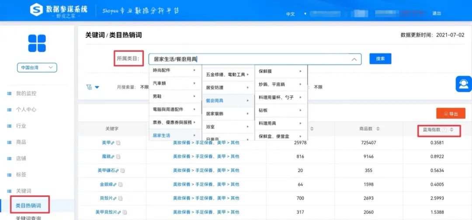Expand 電腦與周邊配件 category

click(x=175, y=109)
